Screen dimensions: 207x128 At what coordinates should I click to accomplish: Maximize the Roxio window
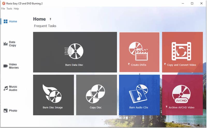192,3
